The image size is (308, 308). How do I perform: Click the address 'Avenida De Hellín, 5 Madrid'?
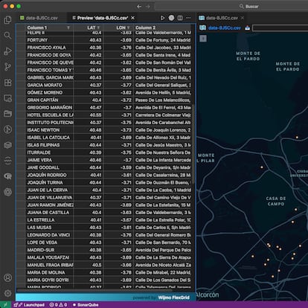[163, 93]
